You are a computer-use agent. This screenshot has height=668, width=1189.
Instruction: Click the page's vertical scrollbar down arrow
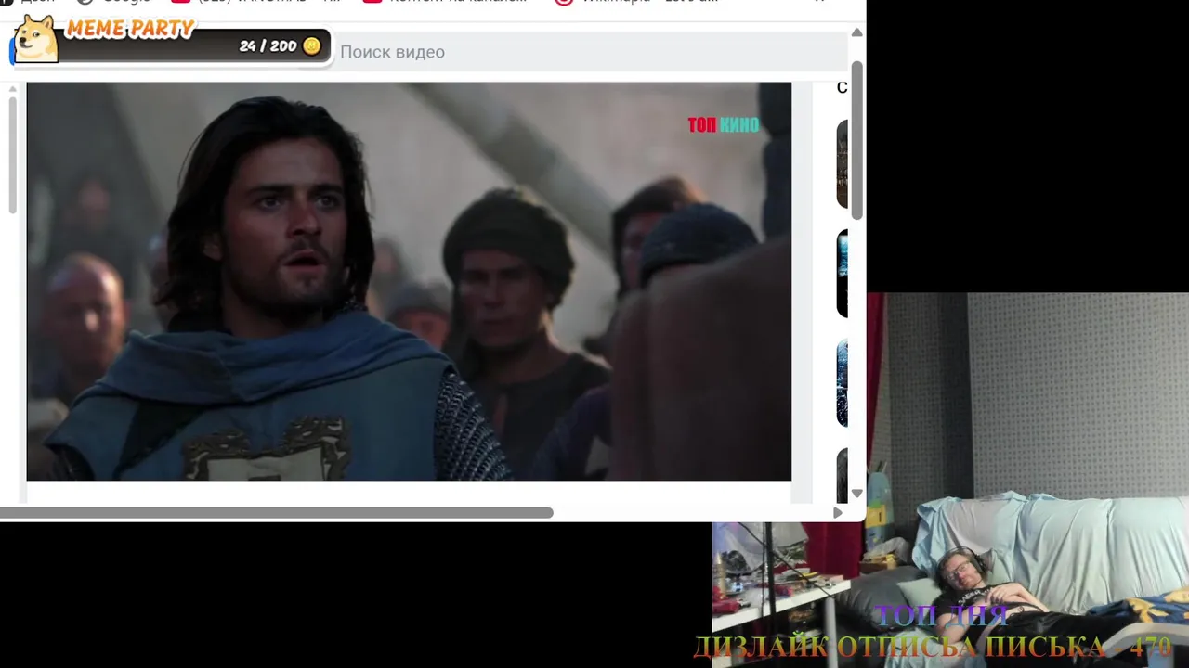pyautogui.click(x=856, y=494)
